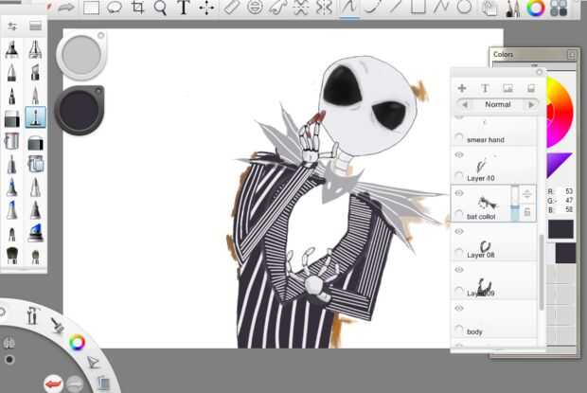Viewport: 587px width, 393px height.
Task: Select the straight Line draw tool
Action: (x=394, y=7)
